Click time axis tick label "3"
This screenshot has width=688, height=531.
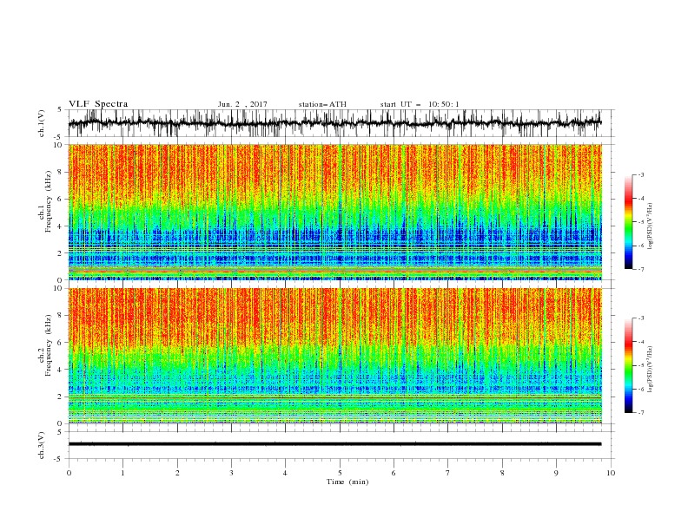tap(231, 473)
